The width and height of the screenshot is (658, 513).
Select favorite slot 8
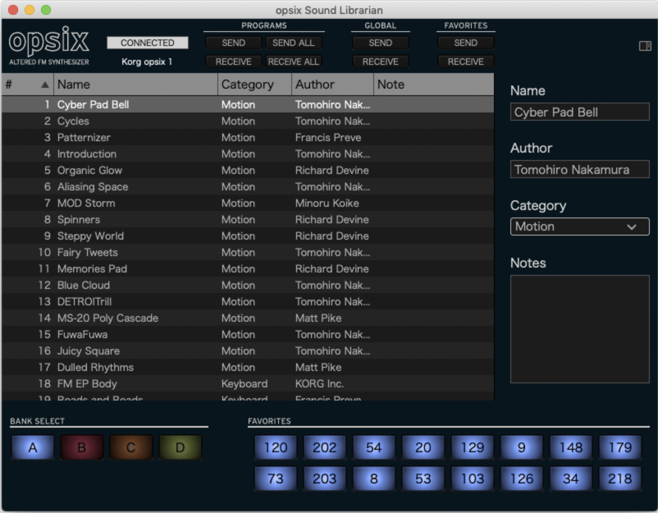374,479
